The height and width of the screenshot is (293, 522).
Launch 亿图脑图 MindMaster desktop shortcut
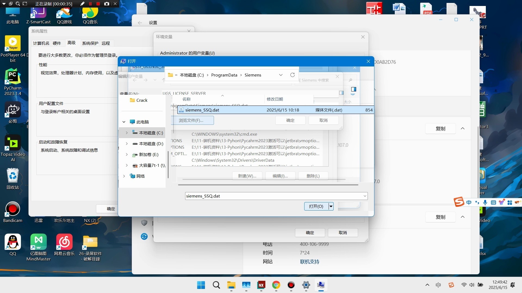[38, 247]
